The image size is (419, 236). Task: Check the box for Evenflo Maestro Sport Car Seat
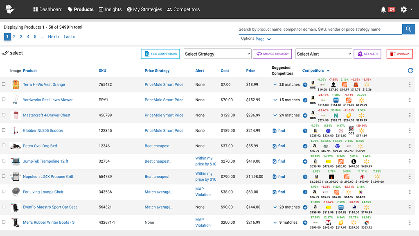click(x=4, y=206)
